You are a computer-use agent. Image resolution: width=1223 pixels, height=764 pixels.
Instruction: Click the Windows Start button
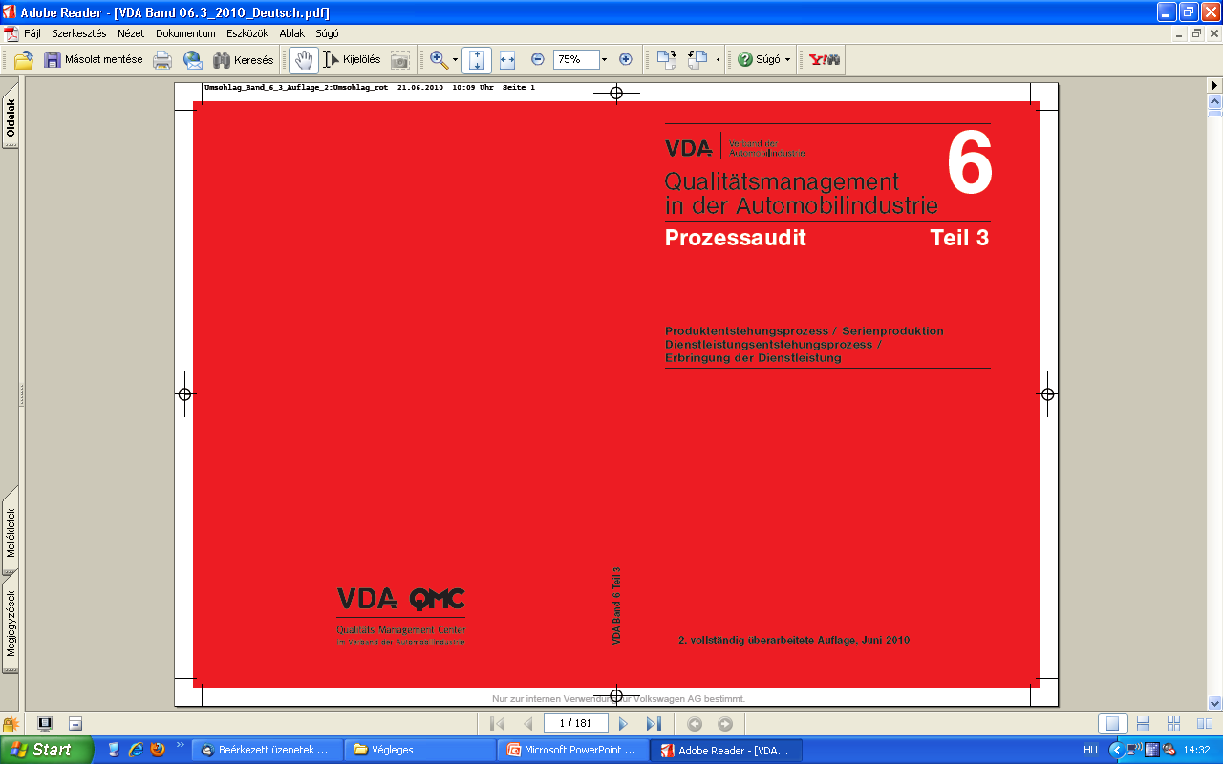coord(47,750)
